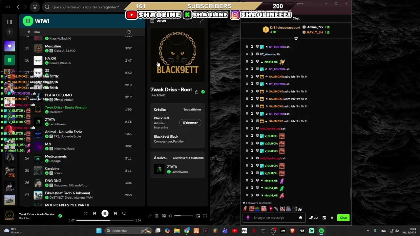Image resolution: width=420 pixels, height=236 pixels.
Task: Show hidden tray icons chevron
Action: [367, 231]
